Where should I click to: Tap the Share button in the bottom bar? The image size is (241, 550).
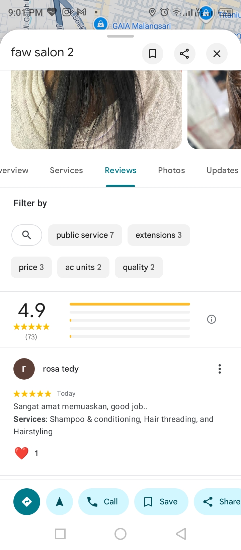[x=218, y=502]
